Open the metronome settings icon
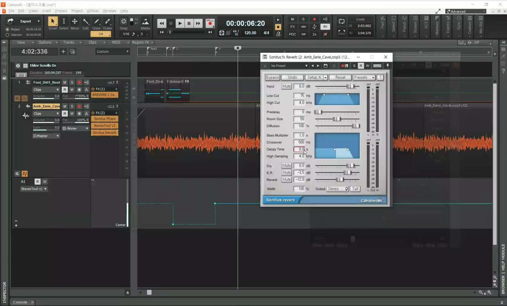507x306 pixels. pyautogui.click(x=278, y=34)
